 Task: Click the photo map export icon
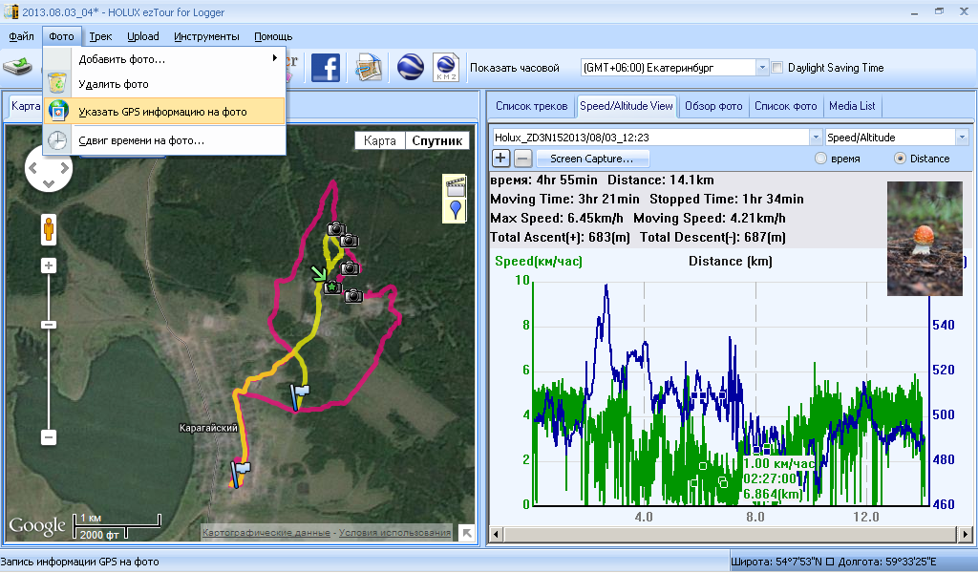(369, 68)
